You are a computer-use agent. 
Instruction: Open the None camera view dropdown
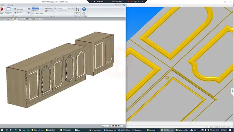(x=62, y=8)
